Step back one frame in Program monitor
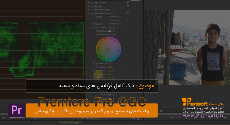The height and width of the screenshot is (125, 230). click(203, 118)
